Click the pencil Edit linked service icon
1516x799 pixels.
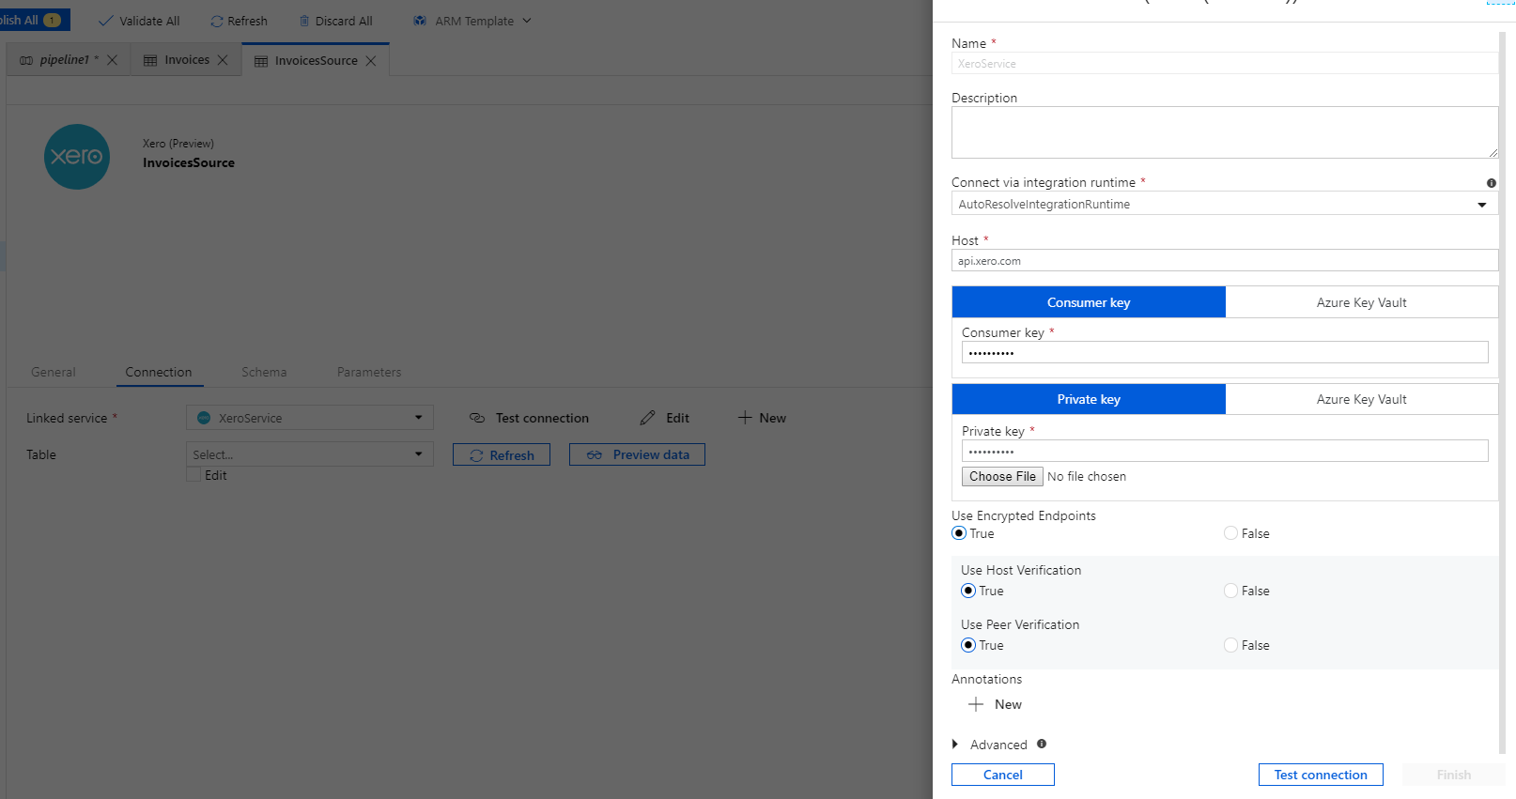647,418
